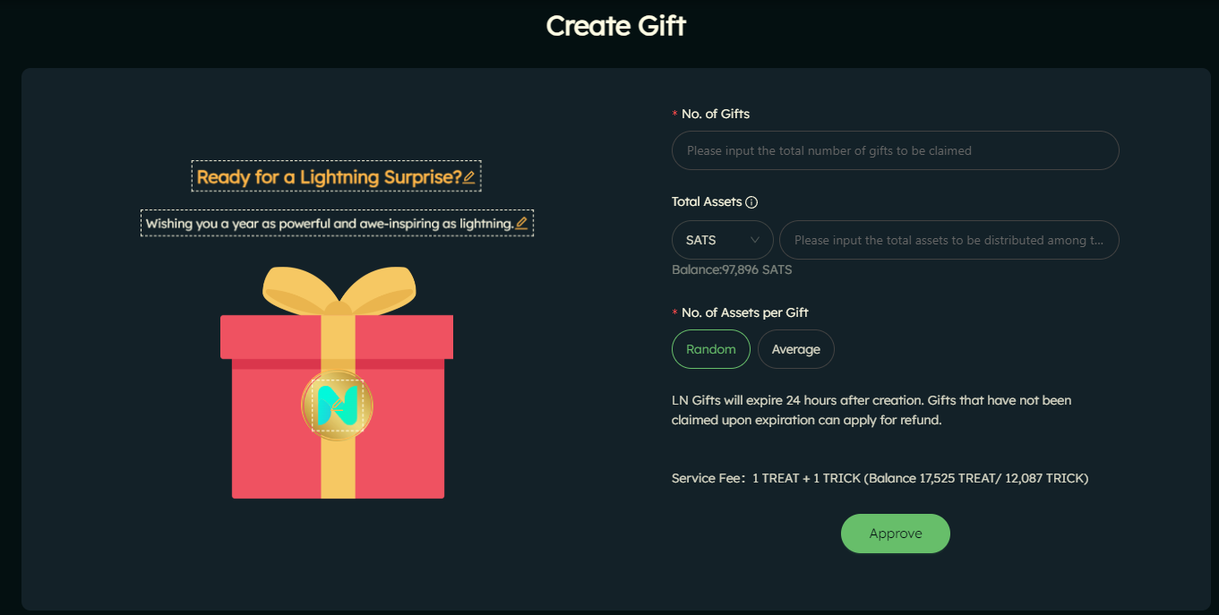This screenshot has width=1219, height=615.
Task: Click the Service Fee TREAT and TRICK line
Action: pos(880,478)
